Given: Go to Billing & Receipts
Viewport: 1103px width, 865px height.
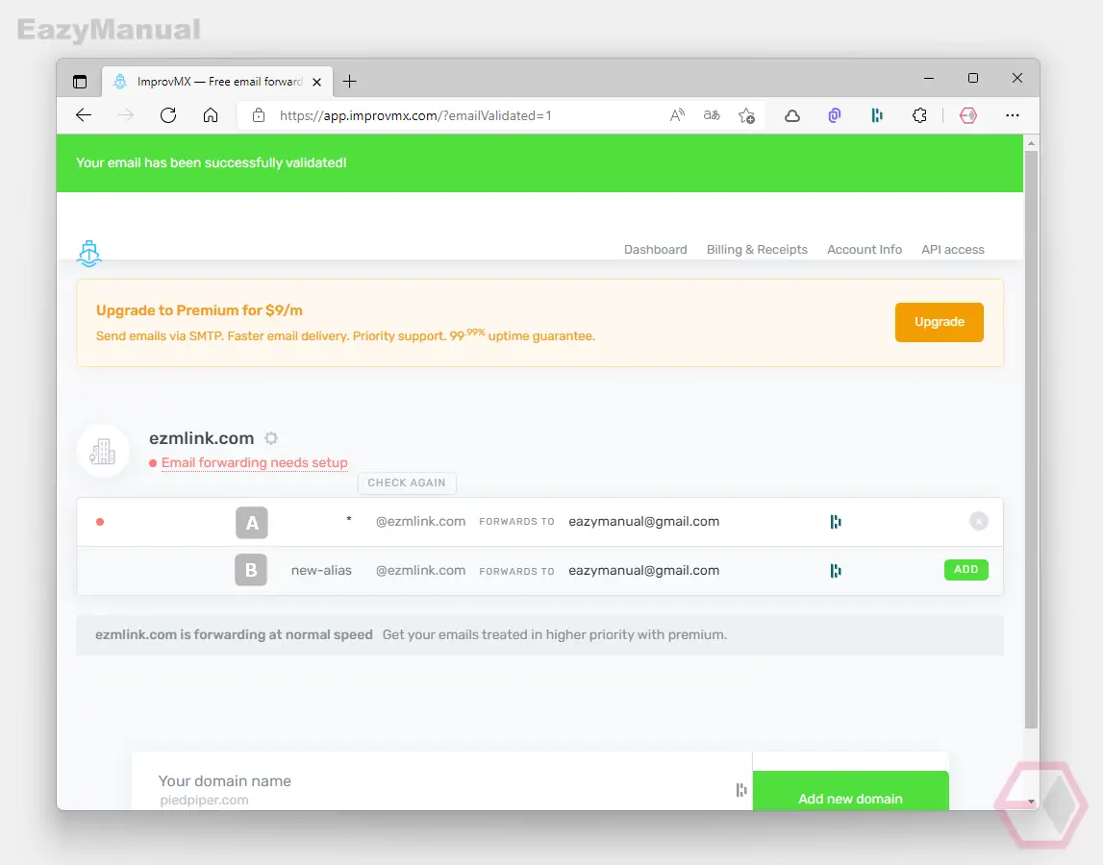Looking at the screenshot, I should click(x=757, y=250).
